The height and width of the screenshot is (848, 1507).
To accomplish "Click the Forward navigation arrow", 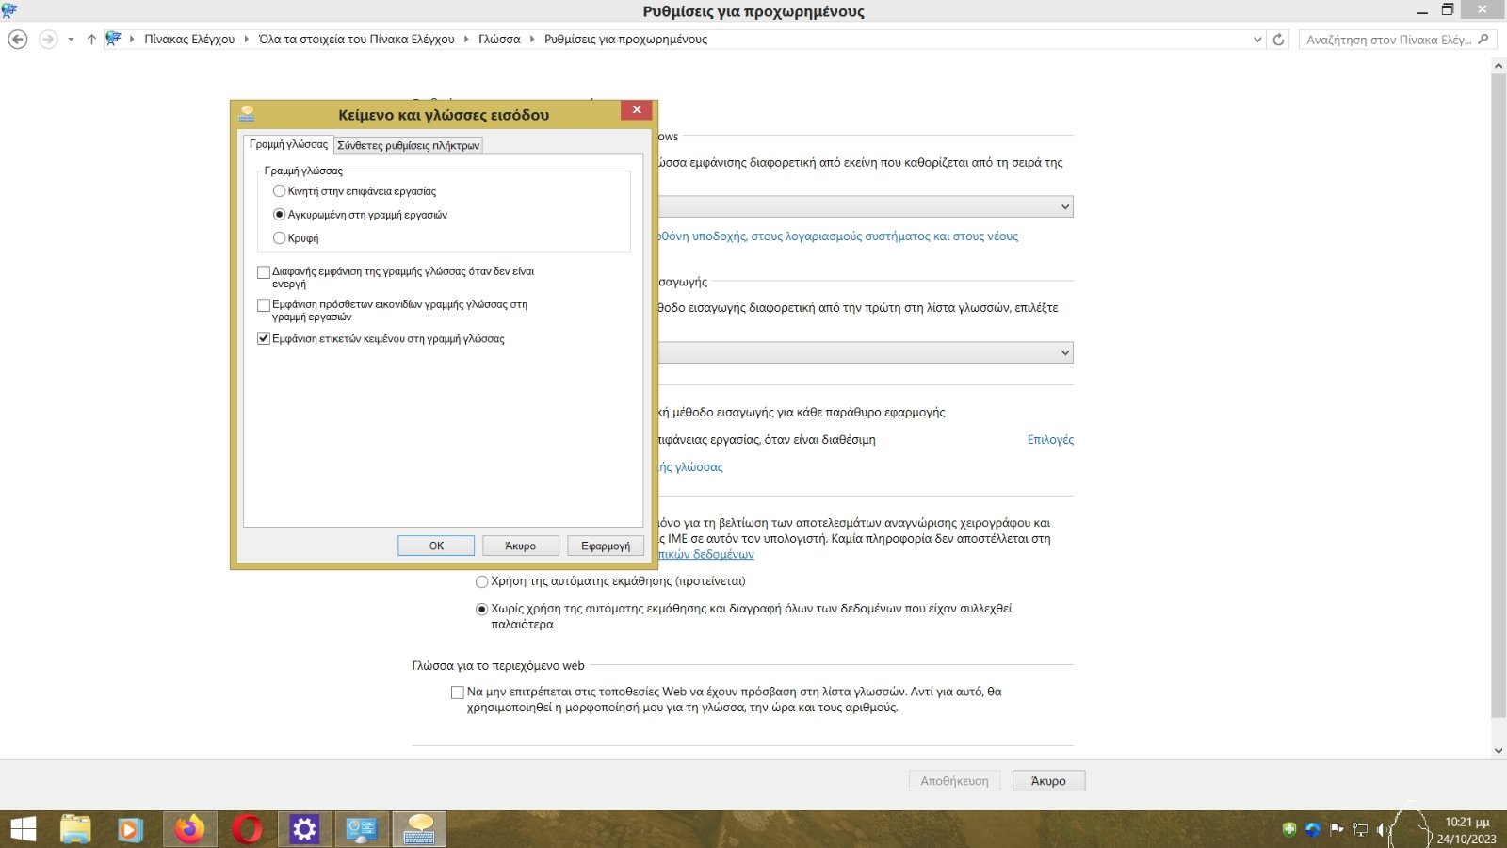I will coord(48,40).
